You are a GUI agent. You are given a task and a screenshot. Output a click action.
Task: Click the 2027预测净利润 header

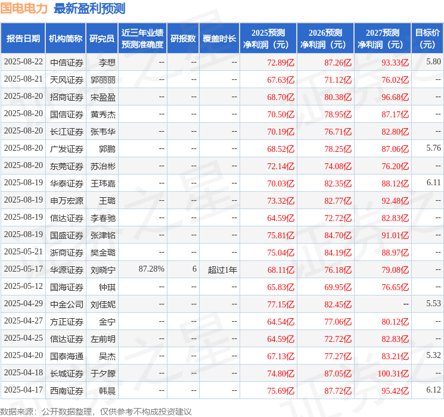[x=383, y=39]
